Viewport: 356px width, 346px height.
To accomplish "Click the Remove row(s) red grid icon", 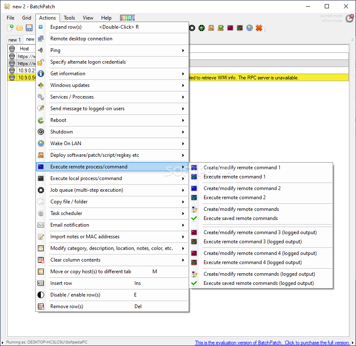I will coord(41,306).
